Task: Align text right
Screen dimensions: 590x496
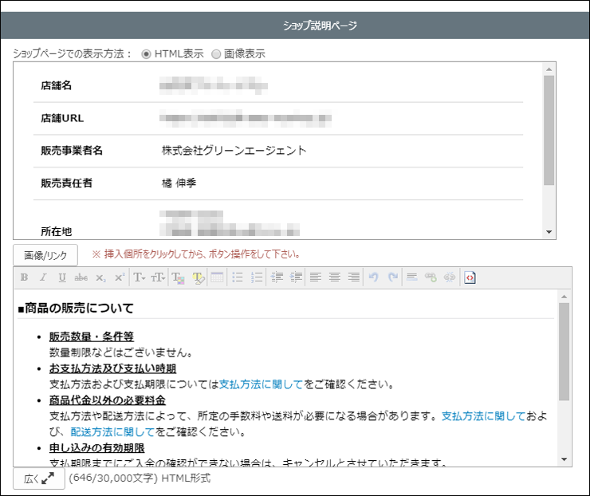Action: coord(354,278)
